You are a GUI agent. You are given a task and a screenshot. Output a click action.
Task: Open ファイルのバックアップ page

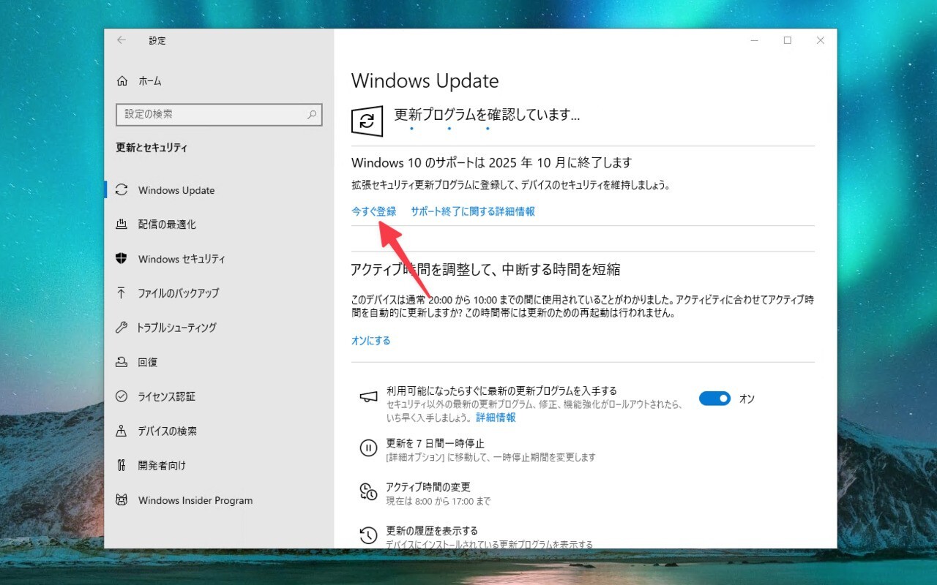coord(178,293)
